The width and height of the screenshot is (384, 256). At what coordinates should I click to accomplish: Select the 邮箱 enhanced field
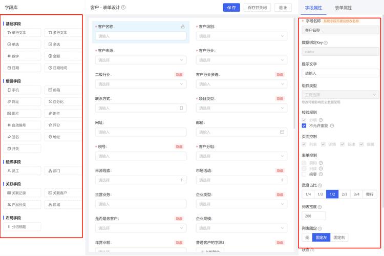[62, 90]
